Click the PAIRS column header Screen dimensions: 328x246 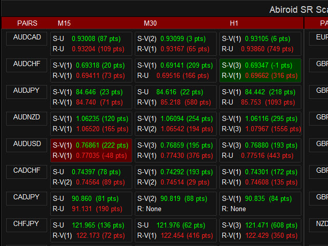(x=27, y=23)
